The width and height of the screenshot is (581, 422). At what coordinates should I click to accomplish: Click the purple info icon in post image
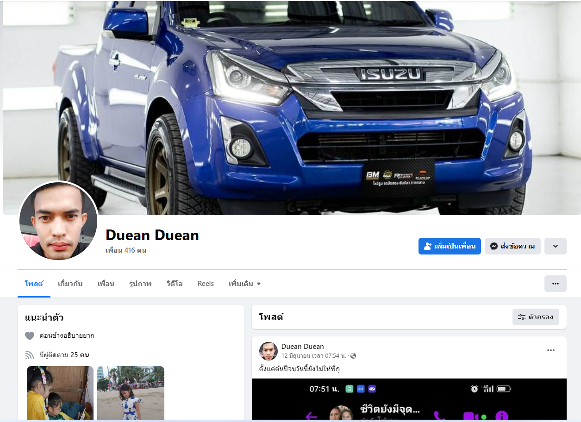coord(502,416)
